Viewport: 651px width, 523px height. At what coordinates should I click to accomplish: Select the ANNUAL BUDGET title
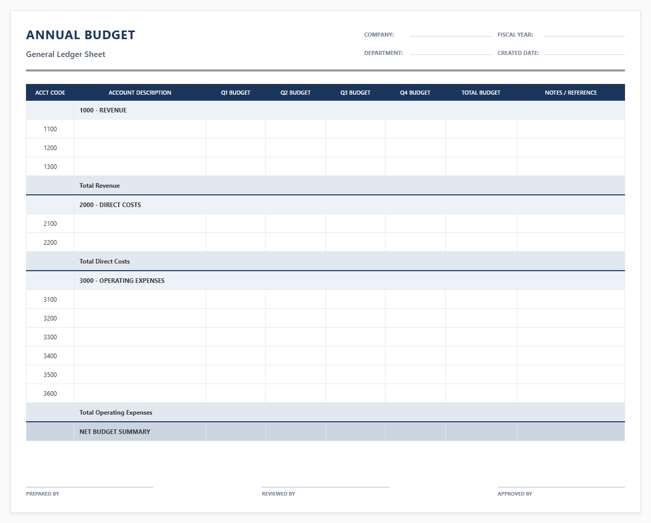pyautogui.click(x=80, y=35)
